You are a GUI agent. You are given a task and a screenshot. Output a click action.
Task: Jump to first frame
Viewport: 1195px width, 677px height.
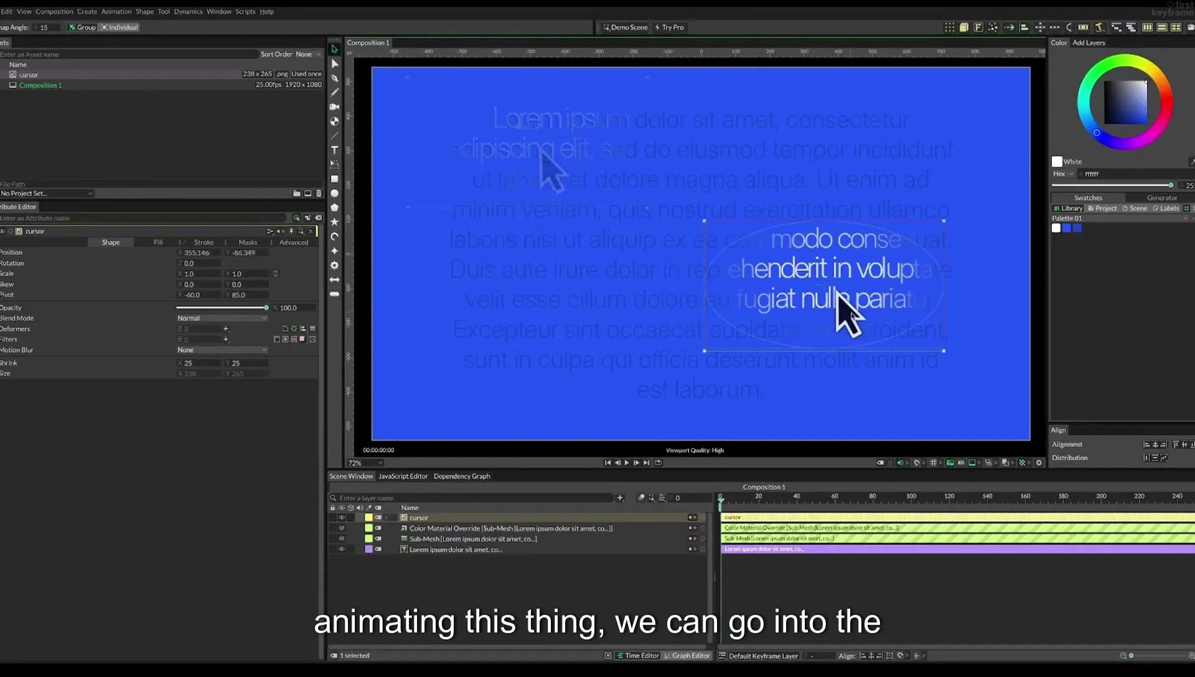coord(607,463)
